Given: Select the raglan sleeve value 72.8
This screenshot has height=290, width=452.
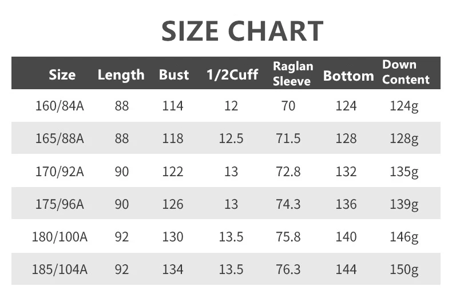Looking at the screenshot, I should click(289, 172).
